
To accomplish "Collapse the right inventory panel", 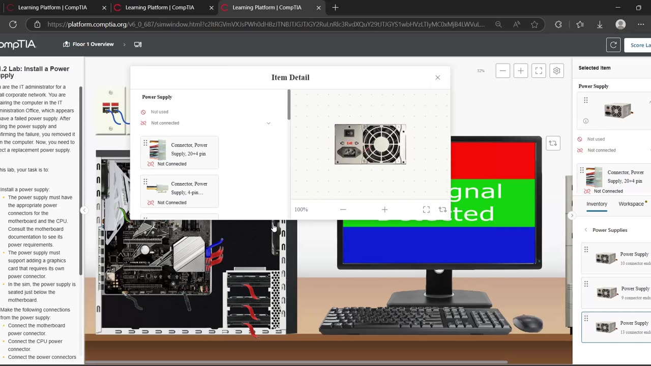I will pos(572,216).
